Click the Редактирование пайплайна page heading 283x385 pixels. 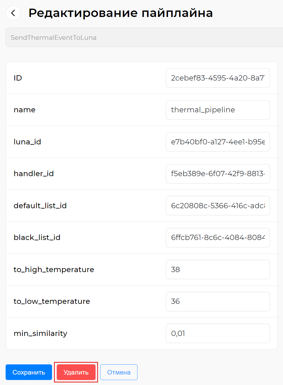[121, 13]
